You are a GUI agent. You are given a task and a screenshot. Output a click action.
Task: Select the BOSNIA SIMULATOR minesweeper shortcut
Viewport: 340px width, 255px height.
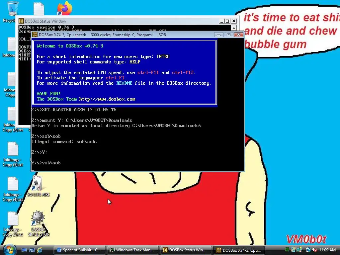[x=39, y=223]
